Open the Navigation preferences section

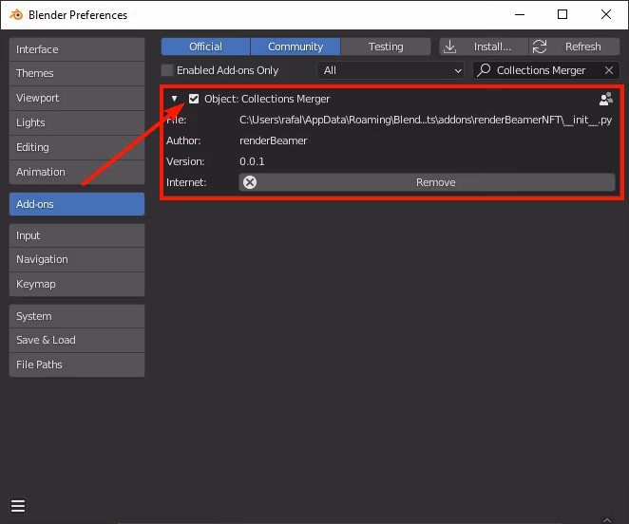[77, 259]
